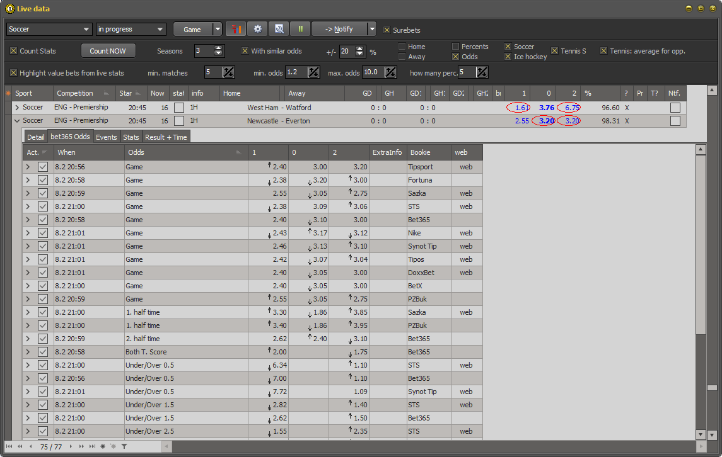Image resolution: width=722 pixels, height=457 pixels.
Task: Pause live data updates
Action: tap(301, 28)
